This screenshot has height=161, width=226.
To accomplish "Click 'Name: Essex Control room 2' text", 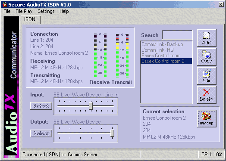I will point(59,53).
